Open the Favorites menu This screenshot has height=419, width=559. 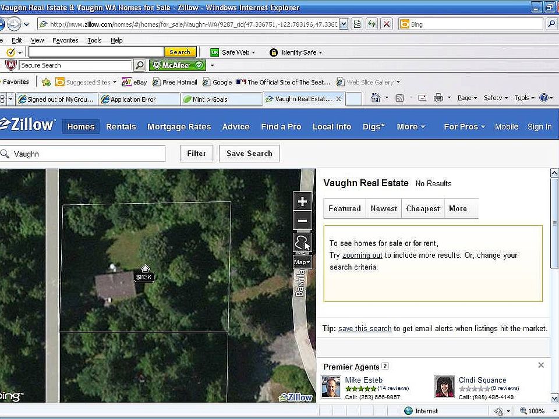click(x=65, y=40)
